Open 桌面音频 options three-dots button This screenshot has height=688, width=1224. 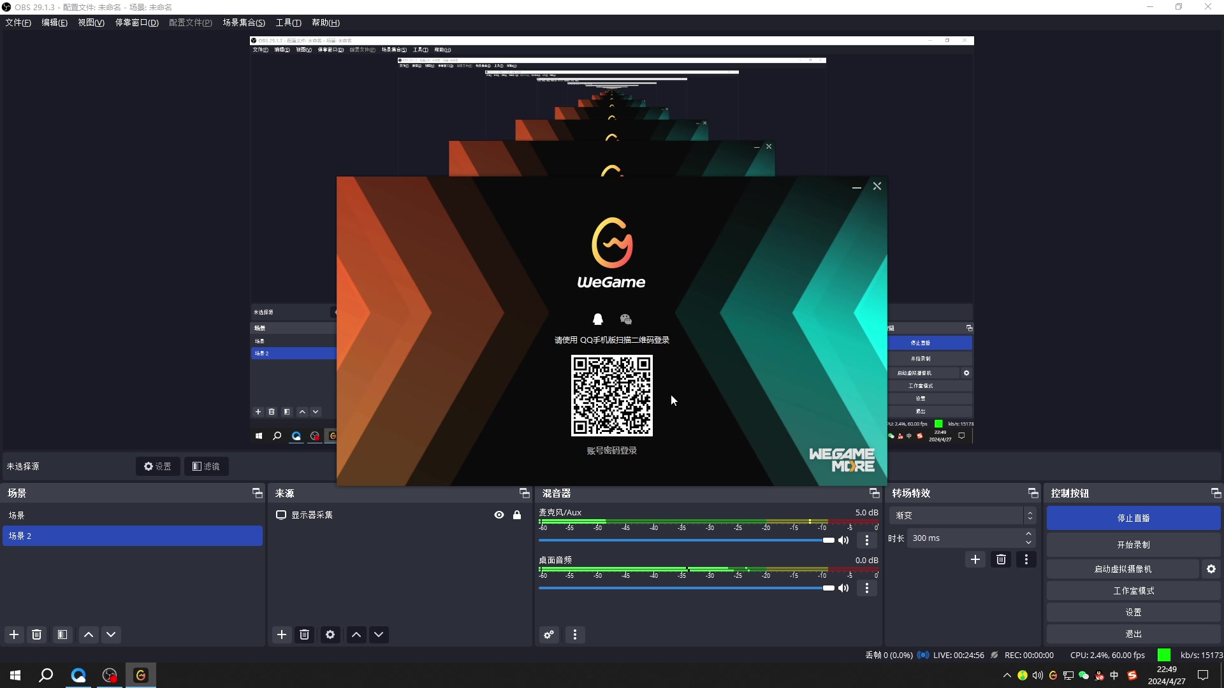867,588
